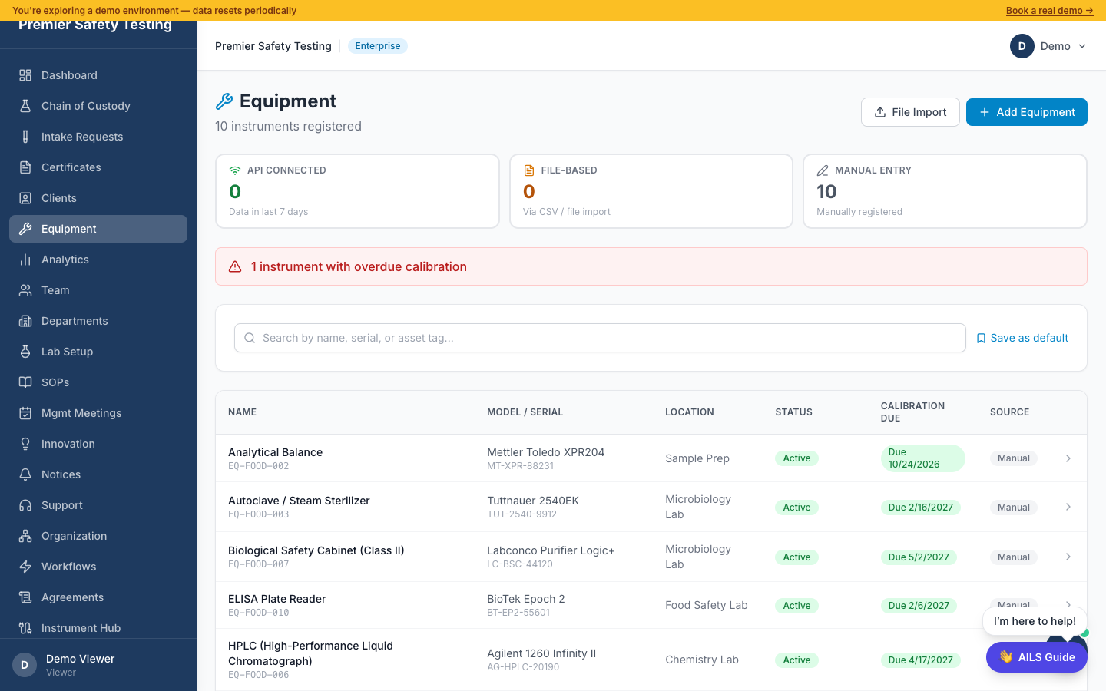Open the Dashboard sidebar icon
The image size is (1106, 691).
click(25, 75)
